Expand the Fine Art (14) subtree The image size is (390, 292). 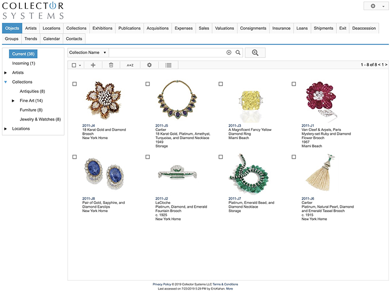click(x=13, y=101)
